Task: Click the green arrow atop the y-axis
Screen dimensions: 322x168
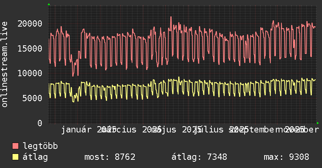Action: 49,4
